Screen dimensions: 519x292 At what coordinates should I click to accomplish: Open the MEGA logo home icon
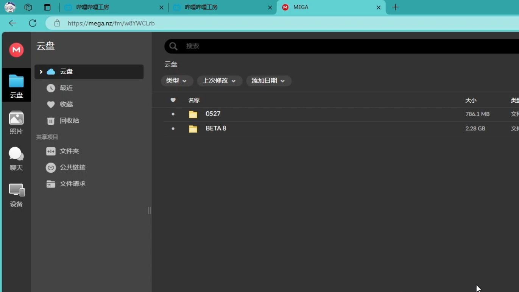pyautogui.click(x=16, y=50)
